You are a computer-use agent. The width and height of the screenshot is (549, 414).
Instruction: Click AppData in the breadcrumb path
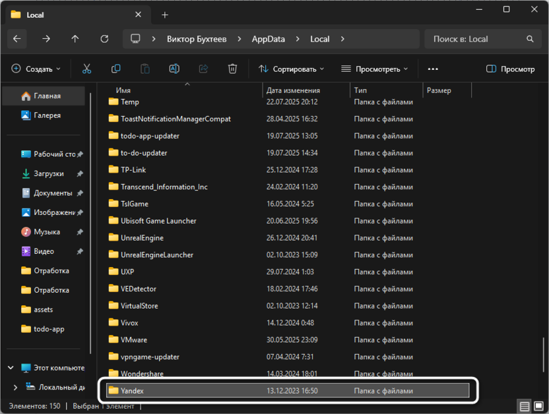tap(268, 39)
